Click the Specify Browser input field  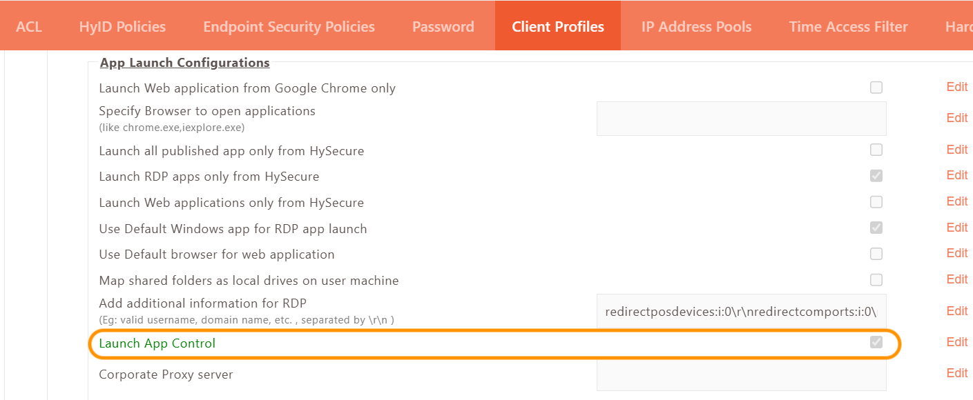click(741, 119)
